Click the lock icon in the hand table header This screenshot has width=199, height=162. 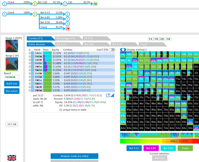pyautogui.click(x=30, y=50)
